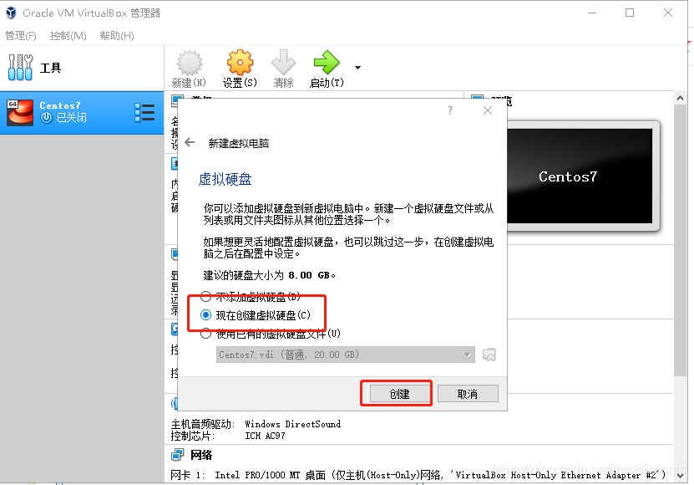Viewport: 694px width, 485px height.
Task: Open the Centos7.vdi disk combo box
Action: (345, 355)
